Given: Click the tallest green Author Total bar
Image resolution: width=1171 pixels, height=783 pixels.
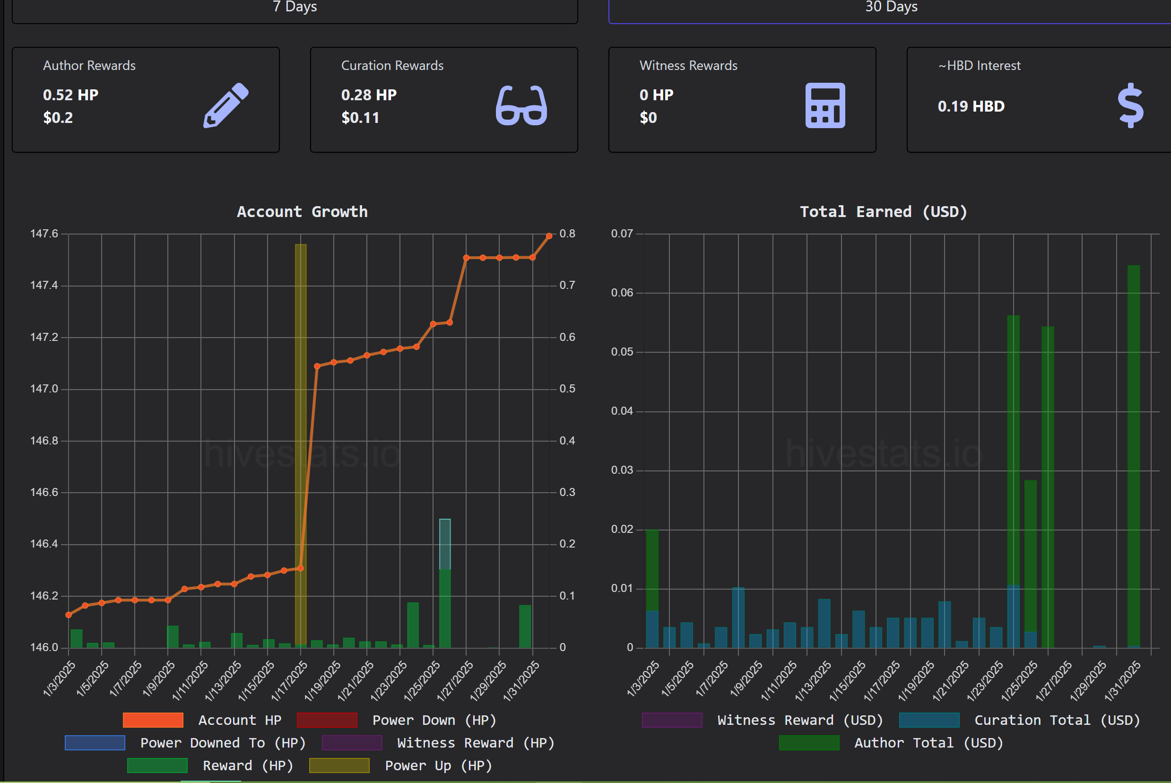Looking at the screenshot, I should point(1133,456).
